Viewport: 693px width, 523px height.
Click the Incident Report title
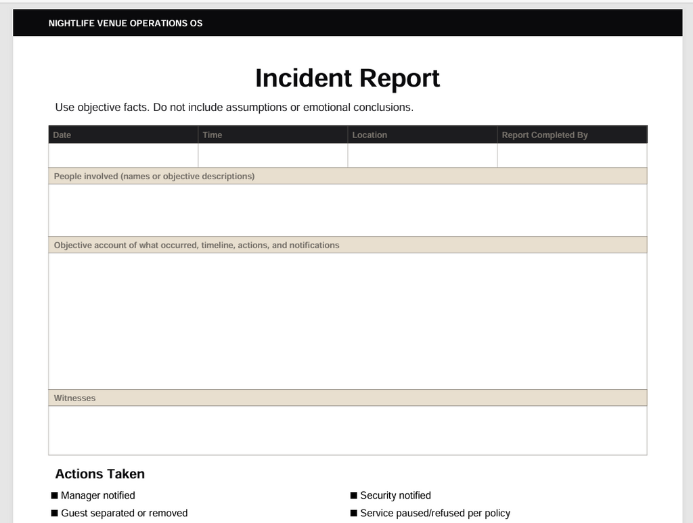click(x=348, y=78)
